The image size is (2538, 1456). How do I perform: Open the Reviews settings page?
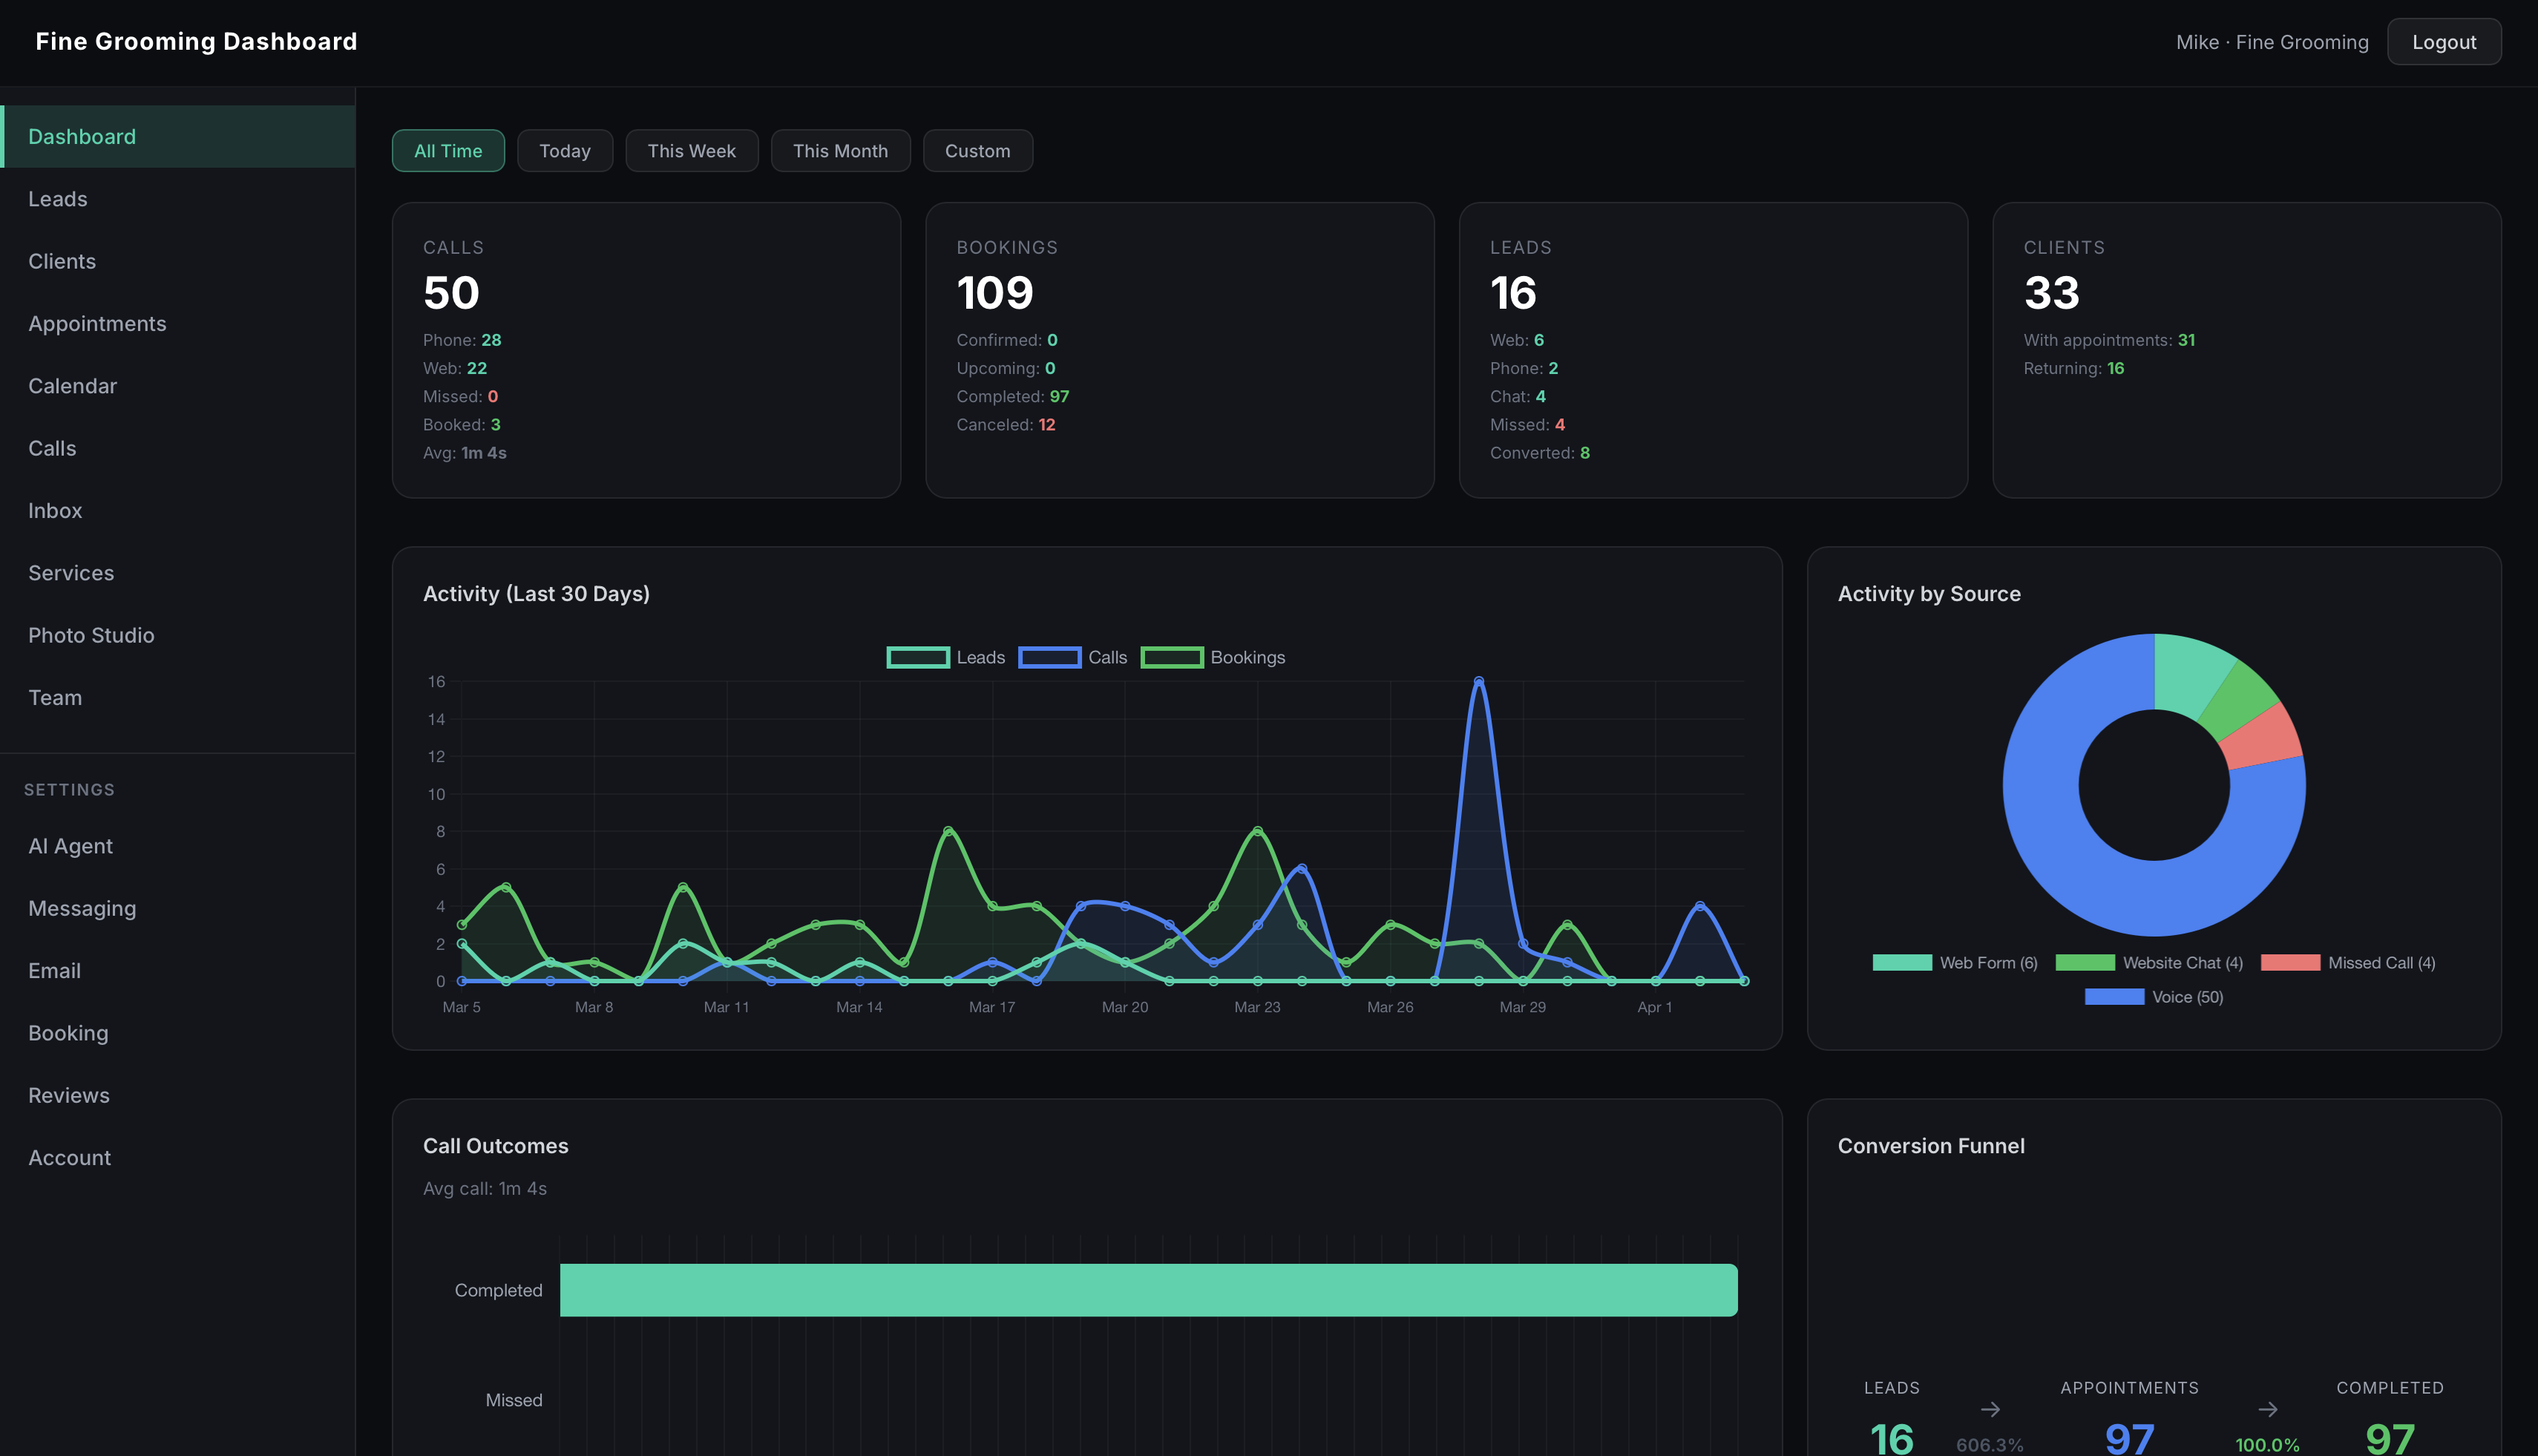click(x=68, y=1095)
